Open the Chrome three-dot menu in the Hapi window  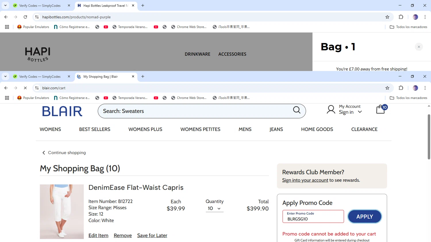pyautogui.click(x=425, y=17)
